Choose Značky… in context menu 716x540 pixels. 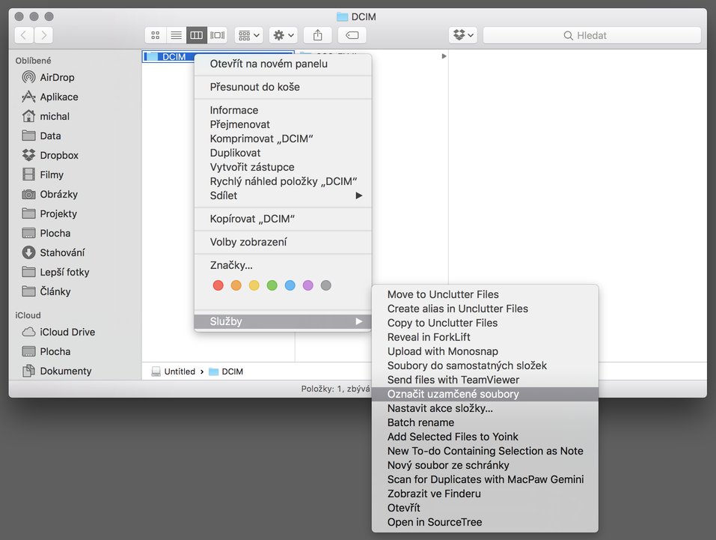tap(283, 265)
